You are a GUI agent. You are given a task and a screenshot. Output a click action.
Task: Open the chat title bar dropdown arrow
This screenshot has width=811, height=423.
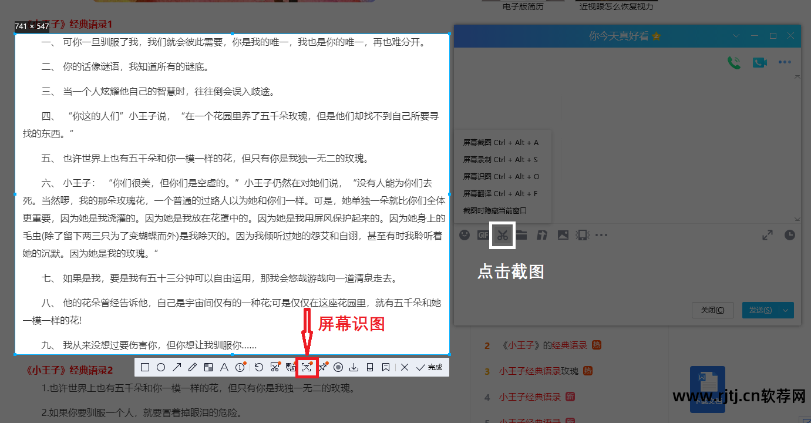coord(736,36)
